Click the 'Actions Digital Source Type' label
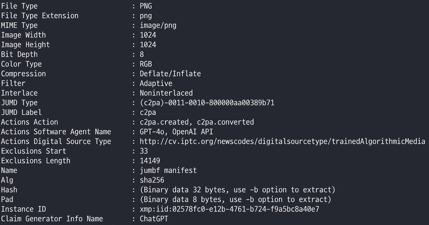429x225 pixels. tap(56, 141)
